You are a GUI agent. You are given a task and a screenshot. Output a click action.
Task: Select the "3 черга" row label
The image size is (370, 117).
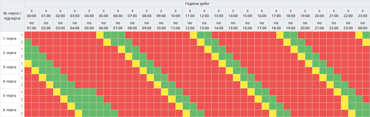[10, 67]
